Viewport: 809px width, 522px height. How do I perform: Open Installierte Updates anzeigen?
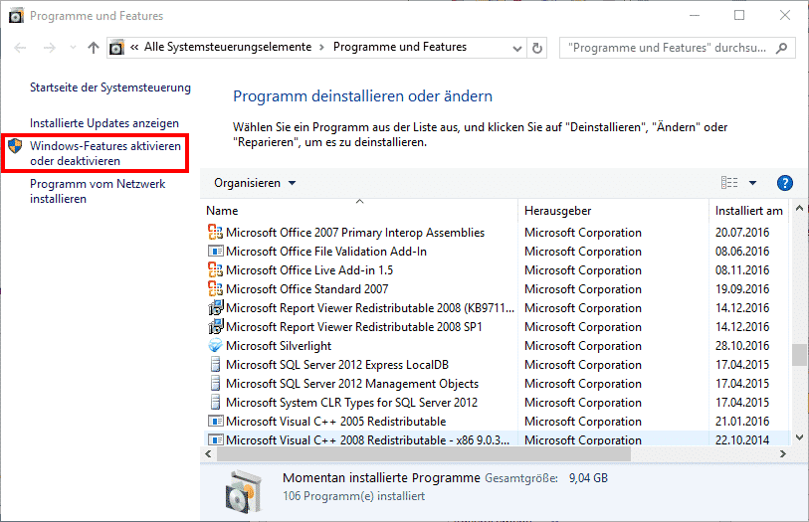coord(104,123)
